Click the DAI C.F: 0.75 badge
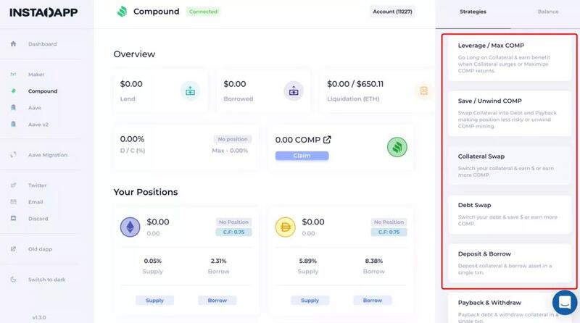 click(x=389, y=232)
